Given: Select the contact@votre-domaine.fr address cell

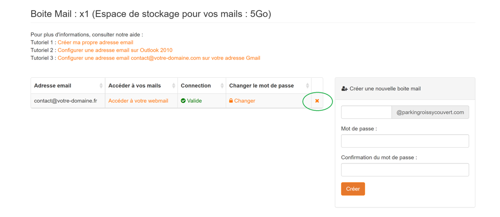Looking at the screenshot, I should point(65,101).
